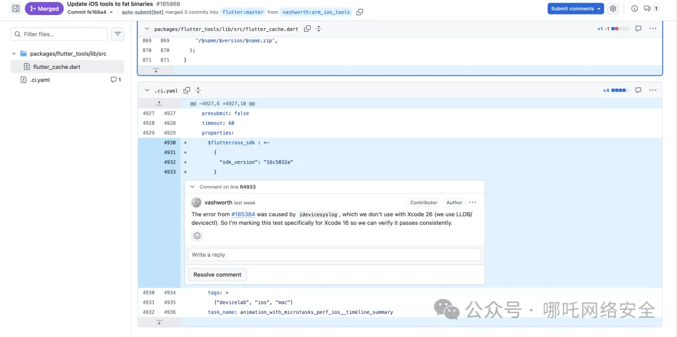The width and height of the screenshot is (677, 337).
Task: Open the vashworth:arm_ios_tools branch link
Action: point(317,12)
